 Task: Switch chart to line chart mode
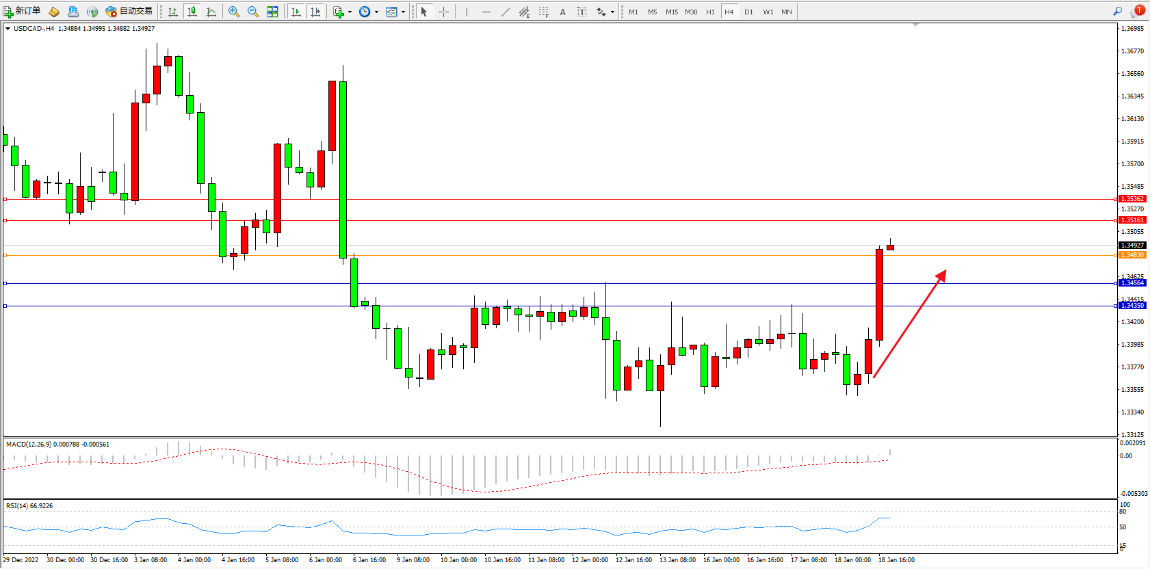point(211,12)
